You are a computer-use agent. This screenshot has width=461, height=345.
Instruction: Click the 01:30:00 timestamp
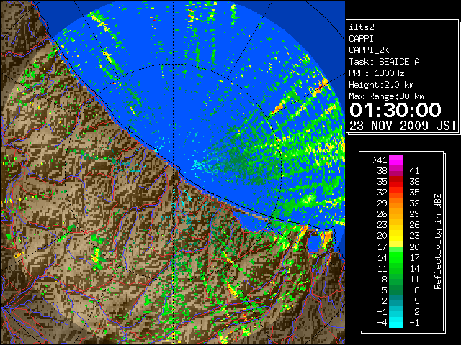(x=395, y=110)
